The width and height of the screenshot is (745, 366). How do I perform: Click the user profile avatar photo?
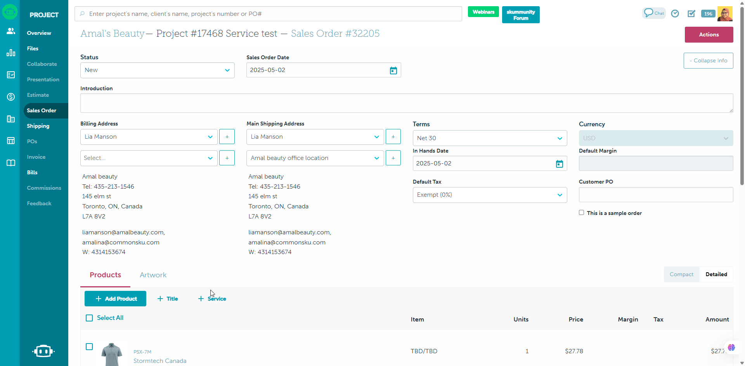(x=724, y=14)
